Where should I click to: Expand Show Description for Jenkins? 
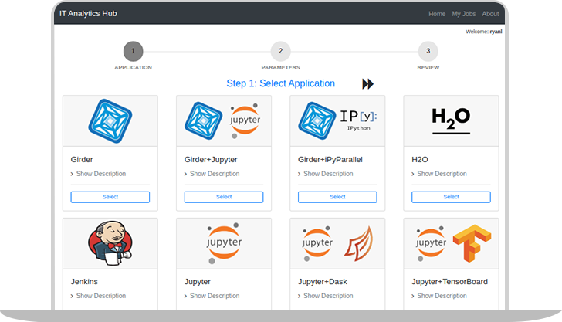coord(98,296)
